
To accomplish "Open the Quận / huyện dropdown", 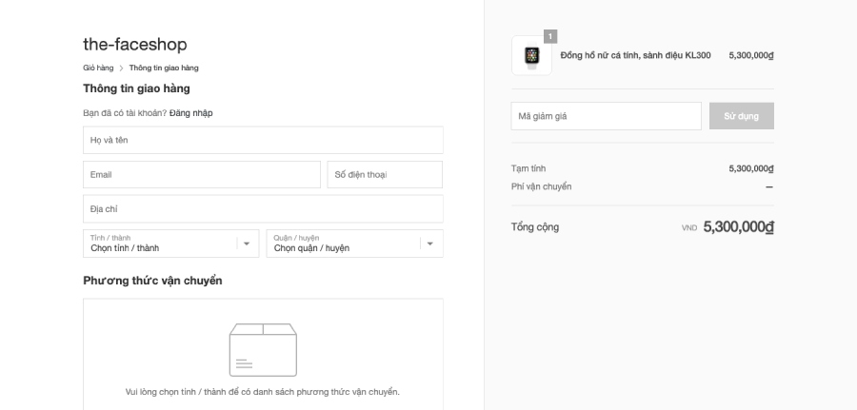I will [x=355, y=244].
